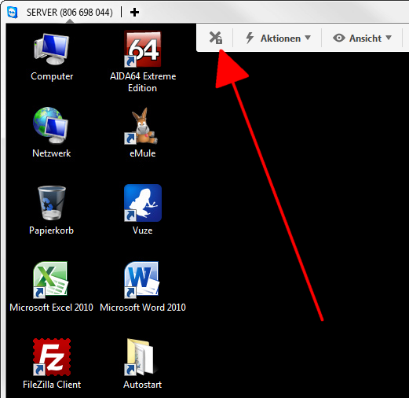Screen dimensions: 409x398
Task: Select the Netzwerk desktop icon
Action: [x=50, y=125]
